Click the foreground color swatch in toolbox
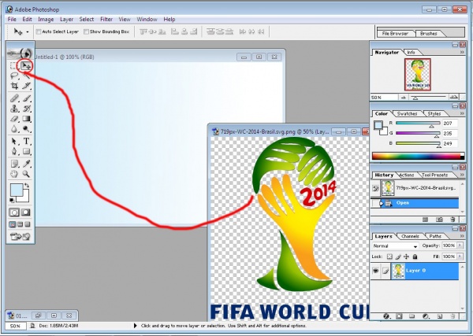 click(17, 190)
